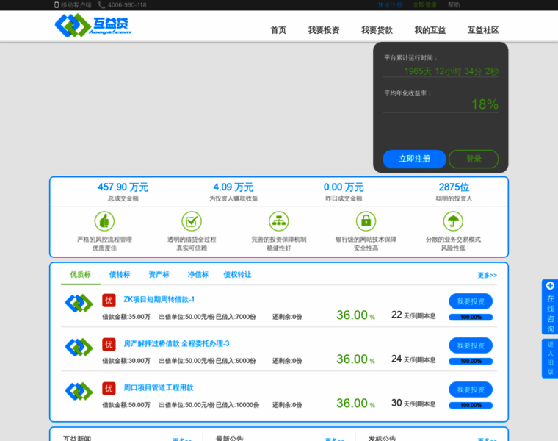Click the blue 立即注册 button
558x441 pixels.
(x=414, y=159)
